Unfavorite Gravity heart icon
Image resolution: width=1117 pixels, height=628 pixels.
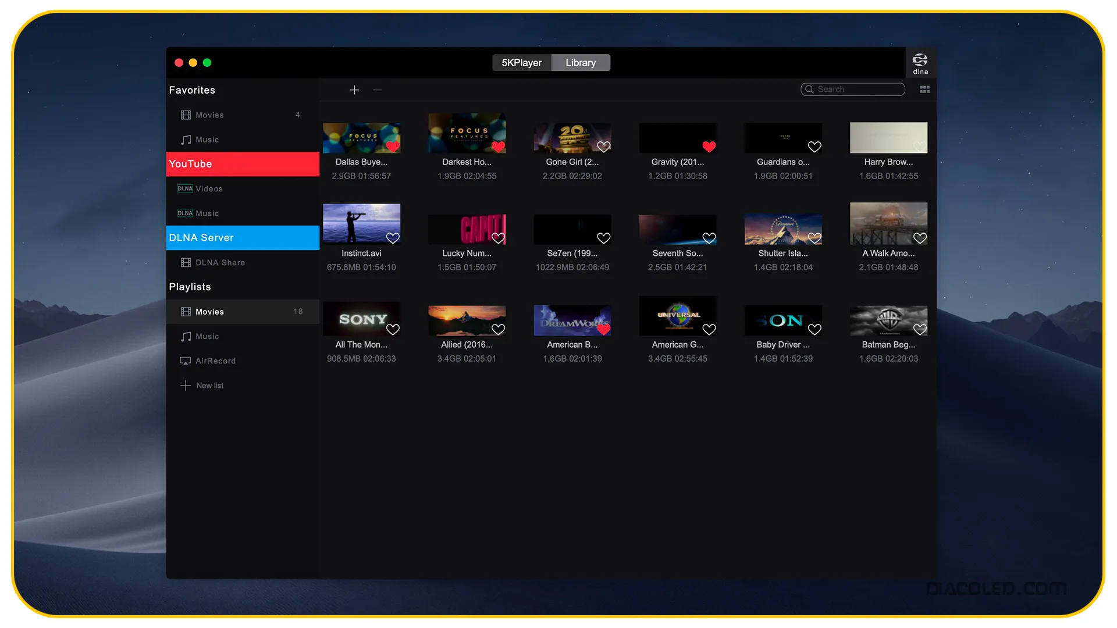[709, 147]
